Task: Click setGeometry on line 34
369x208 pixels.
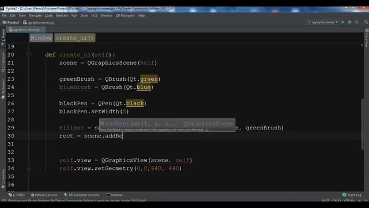Action: click(114, 169)
